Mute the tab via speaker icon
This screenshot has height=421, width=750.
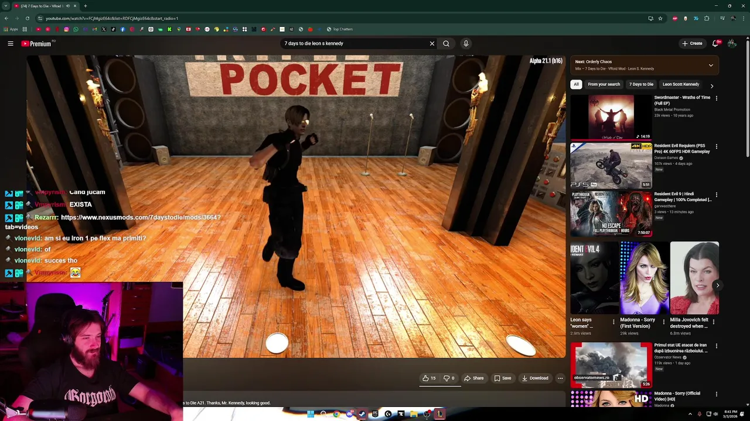click(x=68, y=6)
